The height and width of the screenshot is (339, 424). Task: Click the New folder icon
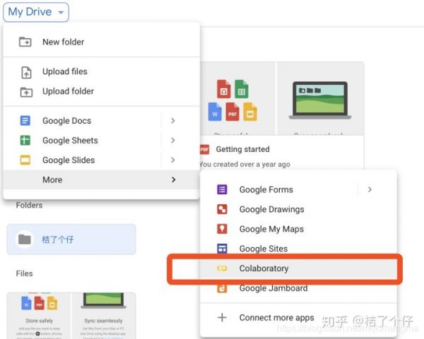coord(25,42)
